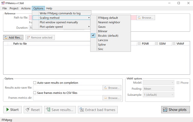Select Plot window opened manually option
Image resolution: width=193 pixels, height=122 pixels.
(62, 22)
